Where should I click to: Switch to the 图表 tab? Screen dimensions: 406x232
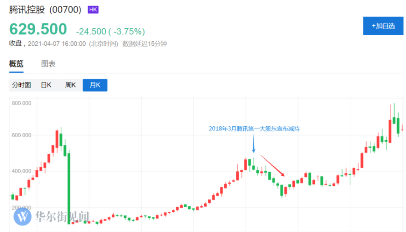[48, 64]
